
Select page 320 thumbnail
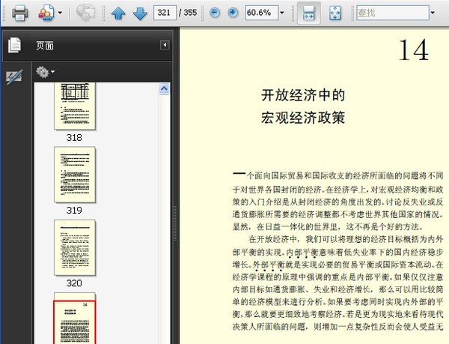74,248
